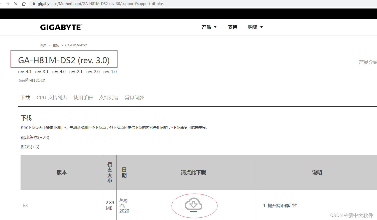Open the 下载 tab
This screenshot has width=377, height=220.
(25, 98)
